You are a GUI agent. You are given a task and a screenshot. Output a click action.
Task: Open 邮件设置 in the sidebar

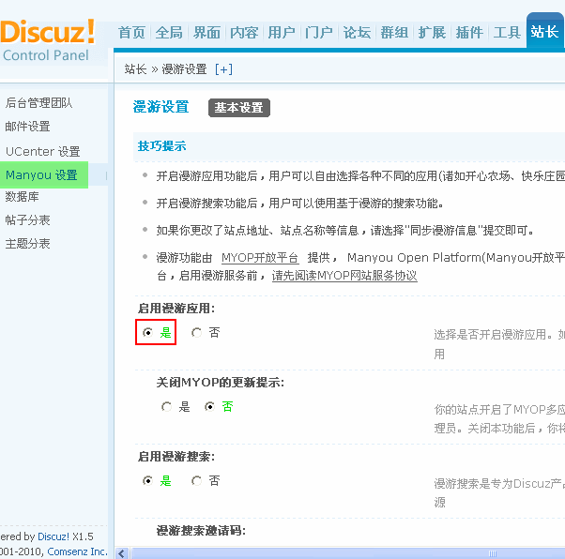28,127
